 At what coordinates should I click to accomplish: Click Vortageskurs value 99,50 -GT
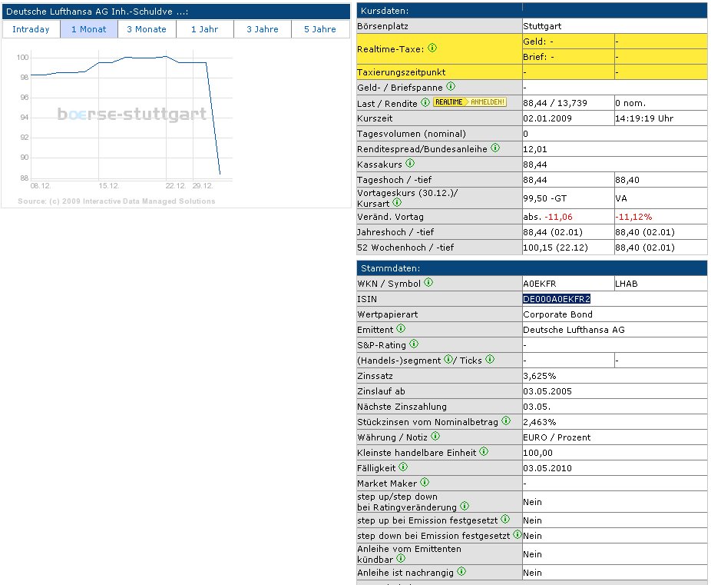(x=544, y=198)
